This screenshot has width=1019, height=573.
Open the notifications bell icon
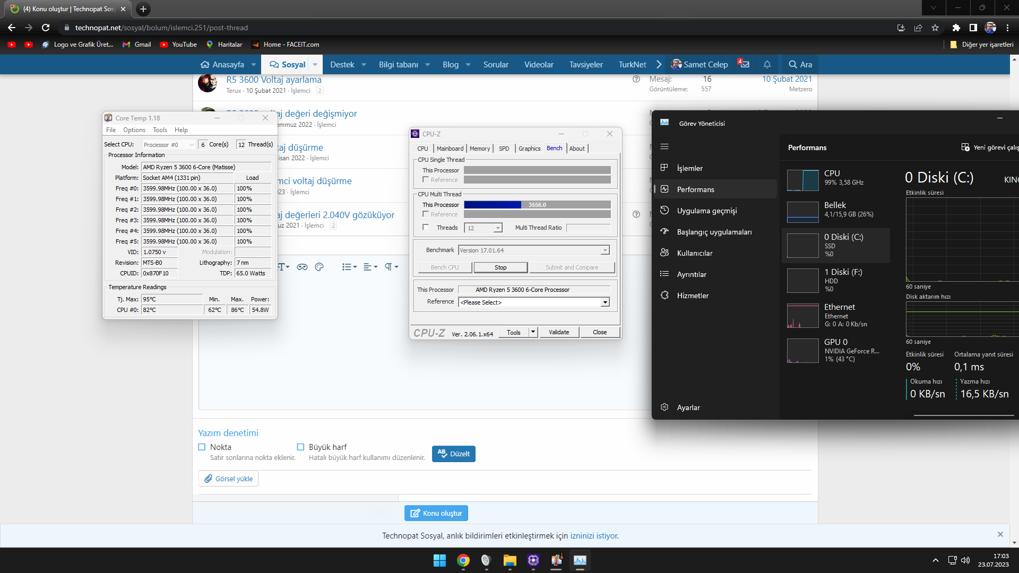[767, 64]
